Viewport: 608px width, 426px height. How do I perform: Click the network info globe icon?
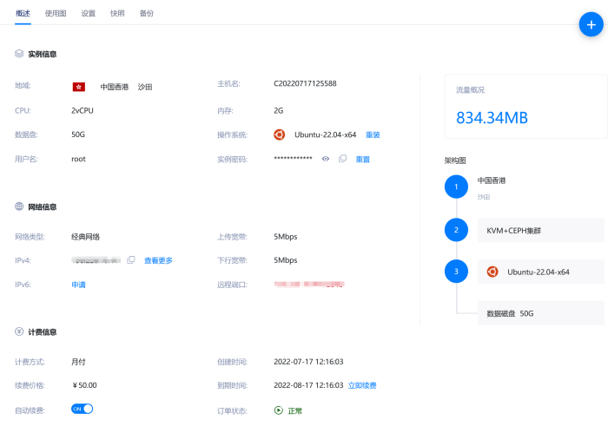19,206
